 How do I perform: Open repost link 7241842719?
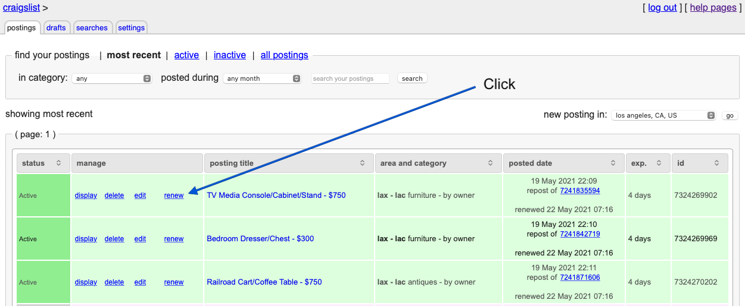580,234
